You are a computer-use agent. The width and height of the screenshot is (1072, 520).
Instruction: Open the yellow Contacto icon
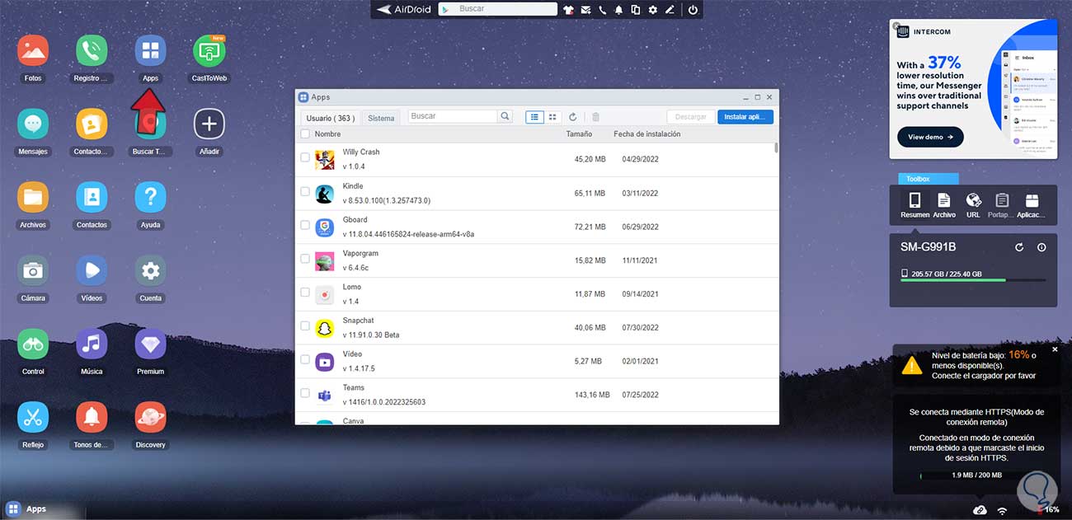(x=92, y=124)
